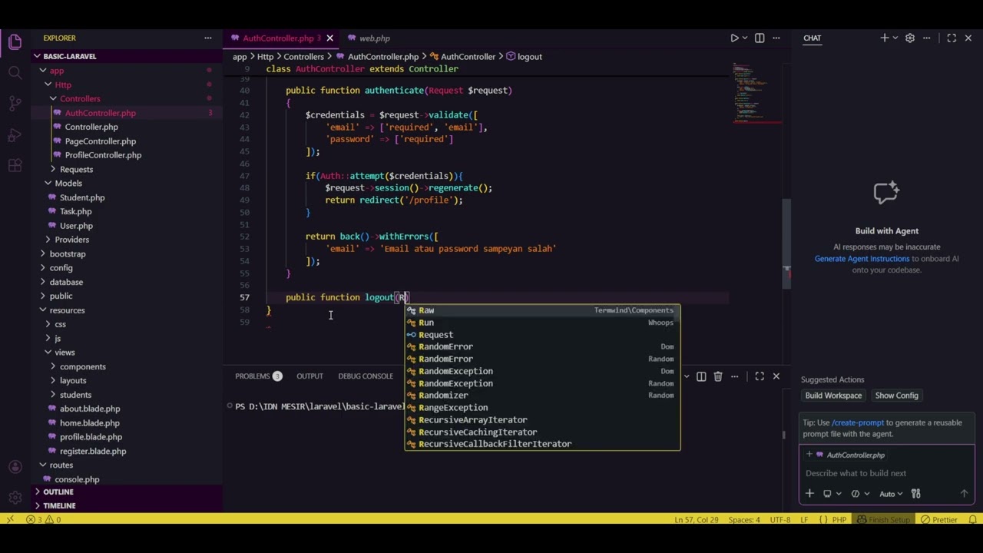Open terminal panel more actions ellipsis
This screenshot has width=983, height=553.
[735, 376]
